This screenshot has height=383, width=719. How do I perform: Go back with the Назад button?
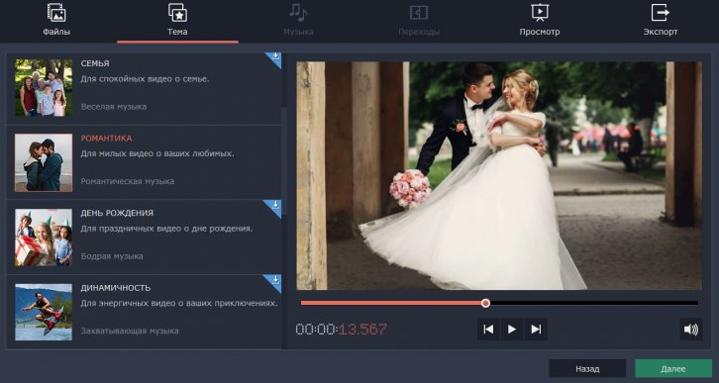click(x=587, y=369)
